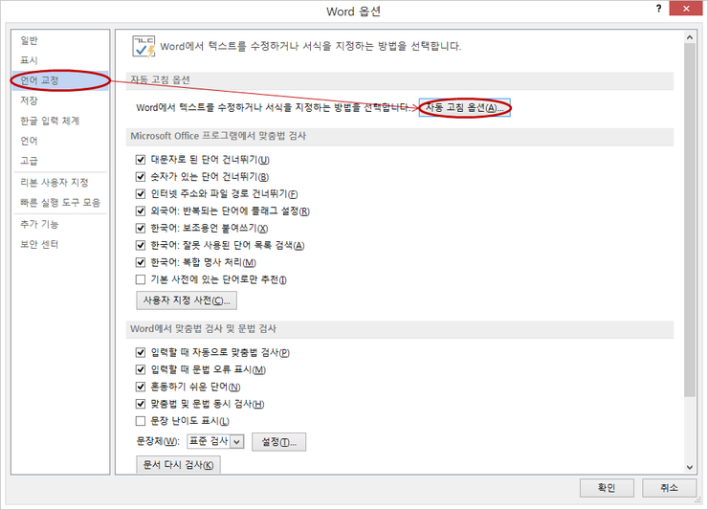Click the 설정(T)... button
708x510 pixels.
[278, 442]
